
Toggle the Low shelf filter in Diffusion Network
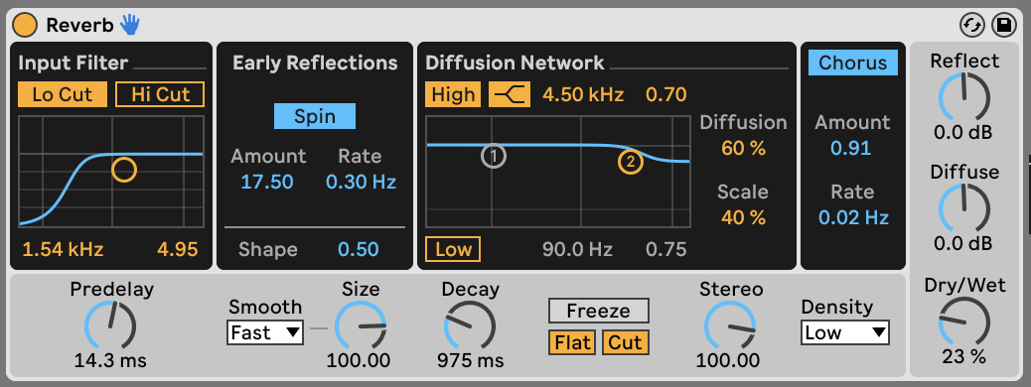[x=453, y=249]
